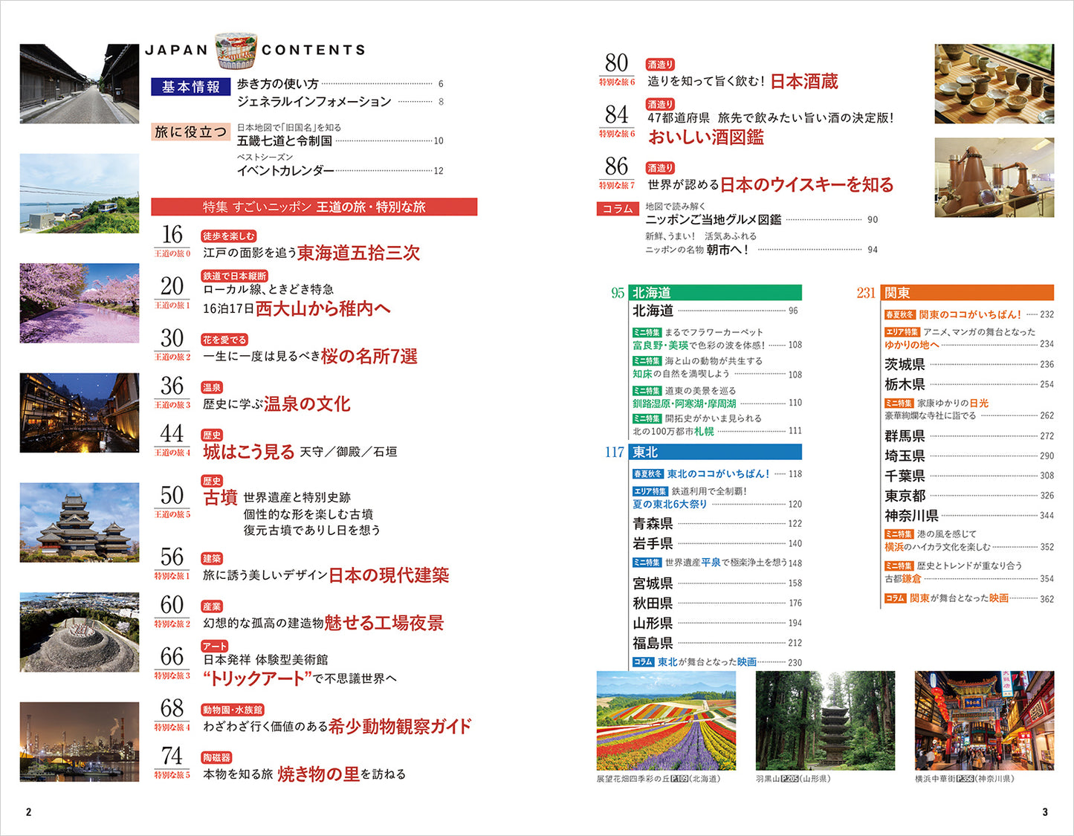The width and height of the screenshot is (1074, 836).
Task: Click the ceramic bowl icon in the header
Action: click(x=236, y=51)
